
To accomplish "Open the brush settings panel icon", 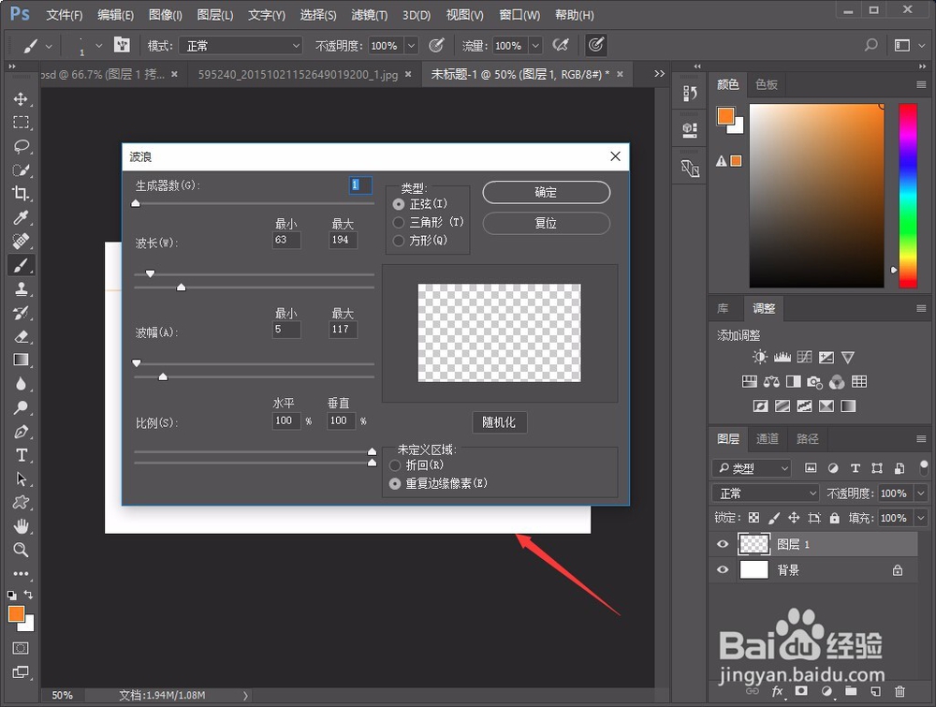I will 122,45.
